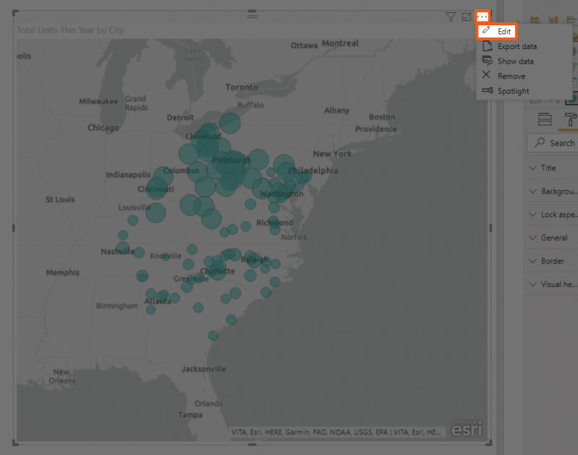Click the esri logo on the map
Viewport: 578px width, 455px height.
(466, 428)
